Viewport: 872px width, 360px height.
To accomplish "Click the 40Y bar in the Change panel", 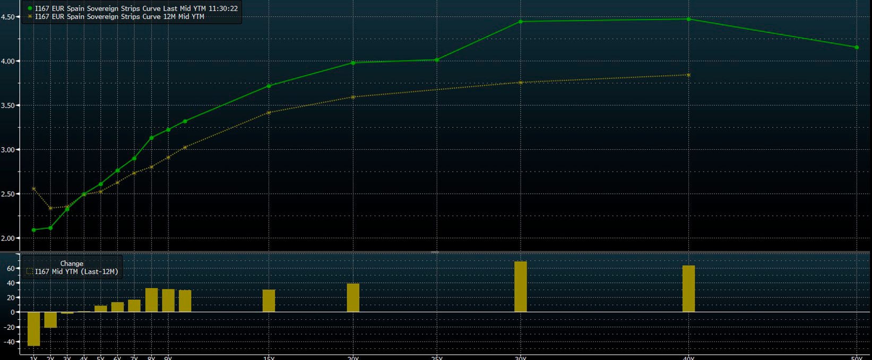I will tap(688, 289).
